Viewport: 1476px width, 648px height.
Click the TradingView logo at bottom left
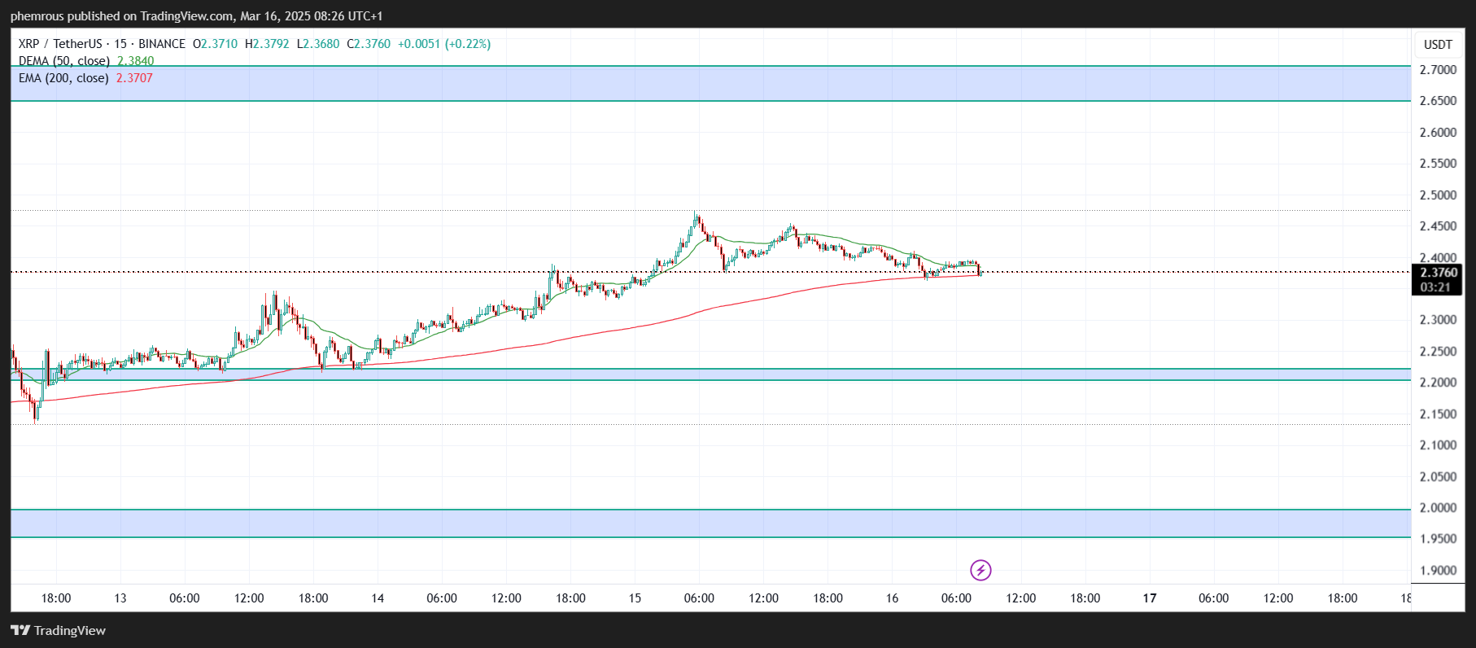tap(59, 630)
